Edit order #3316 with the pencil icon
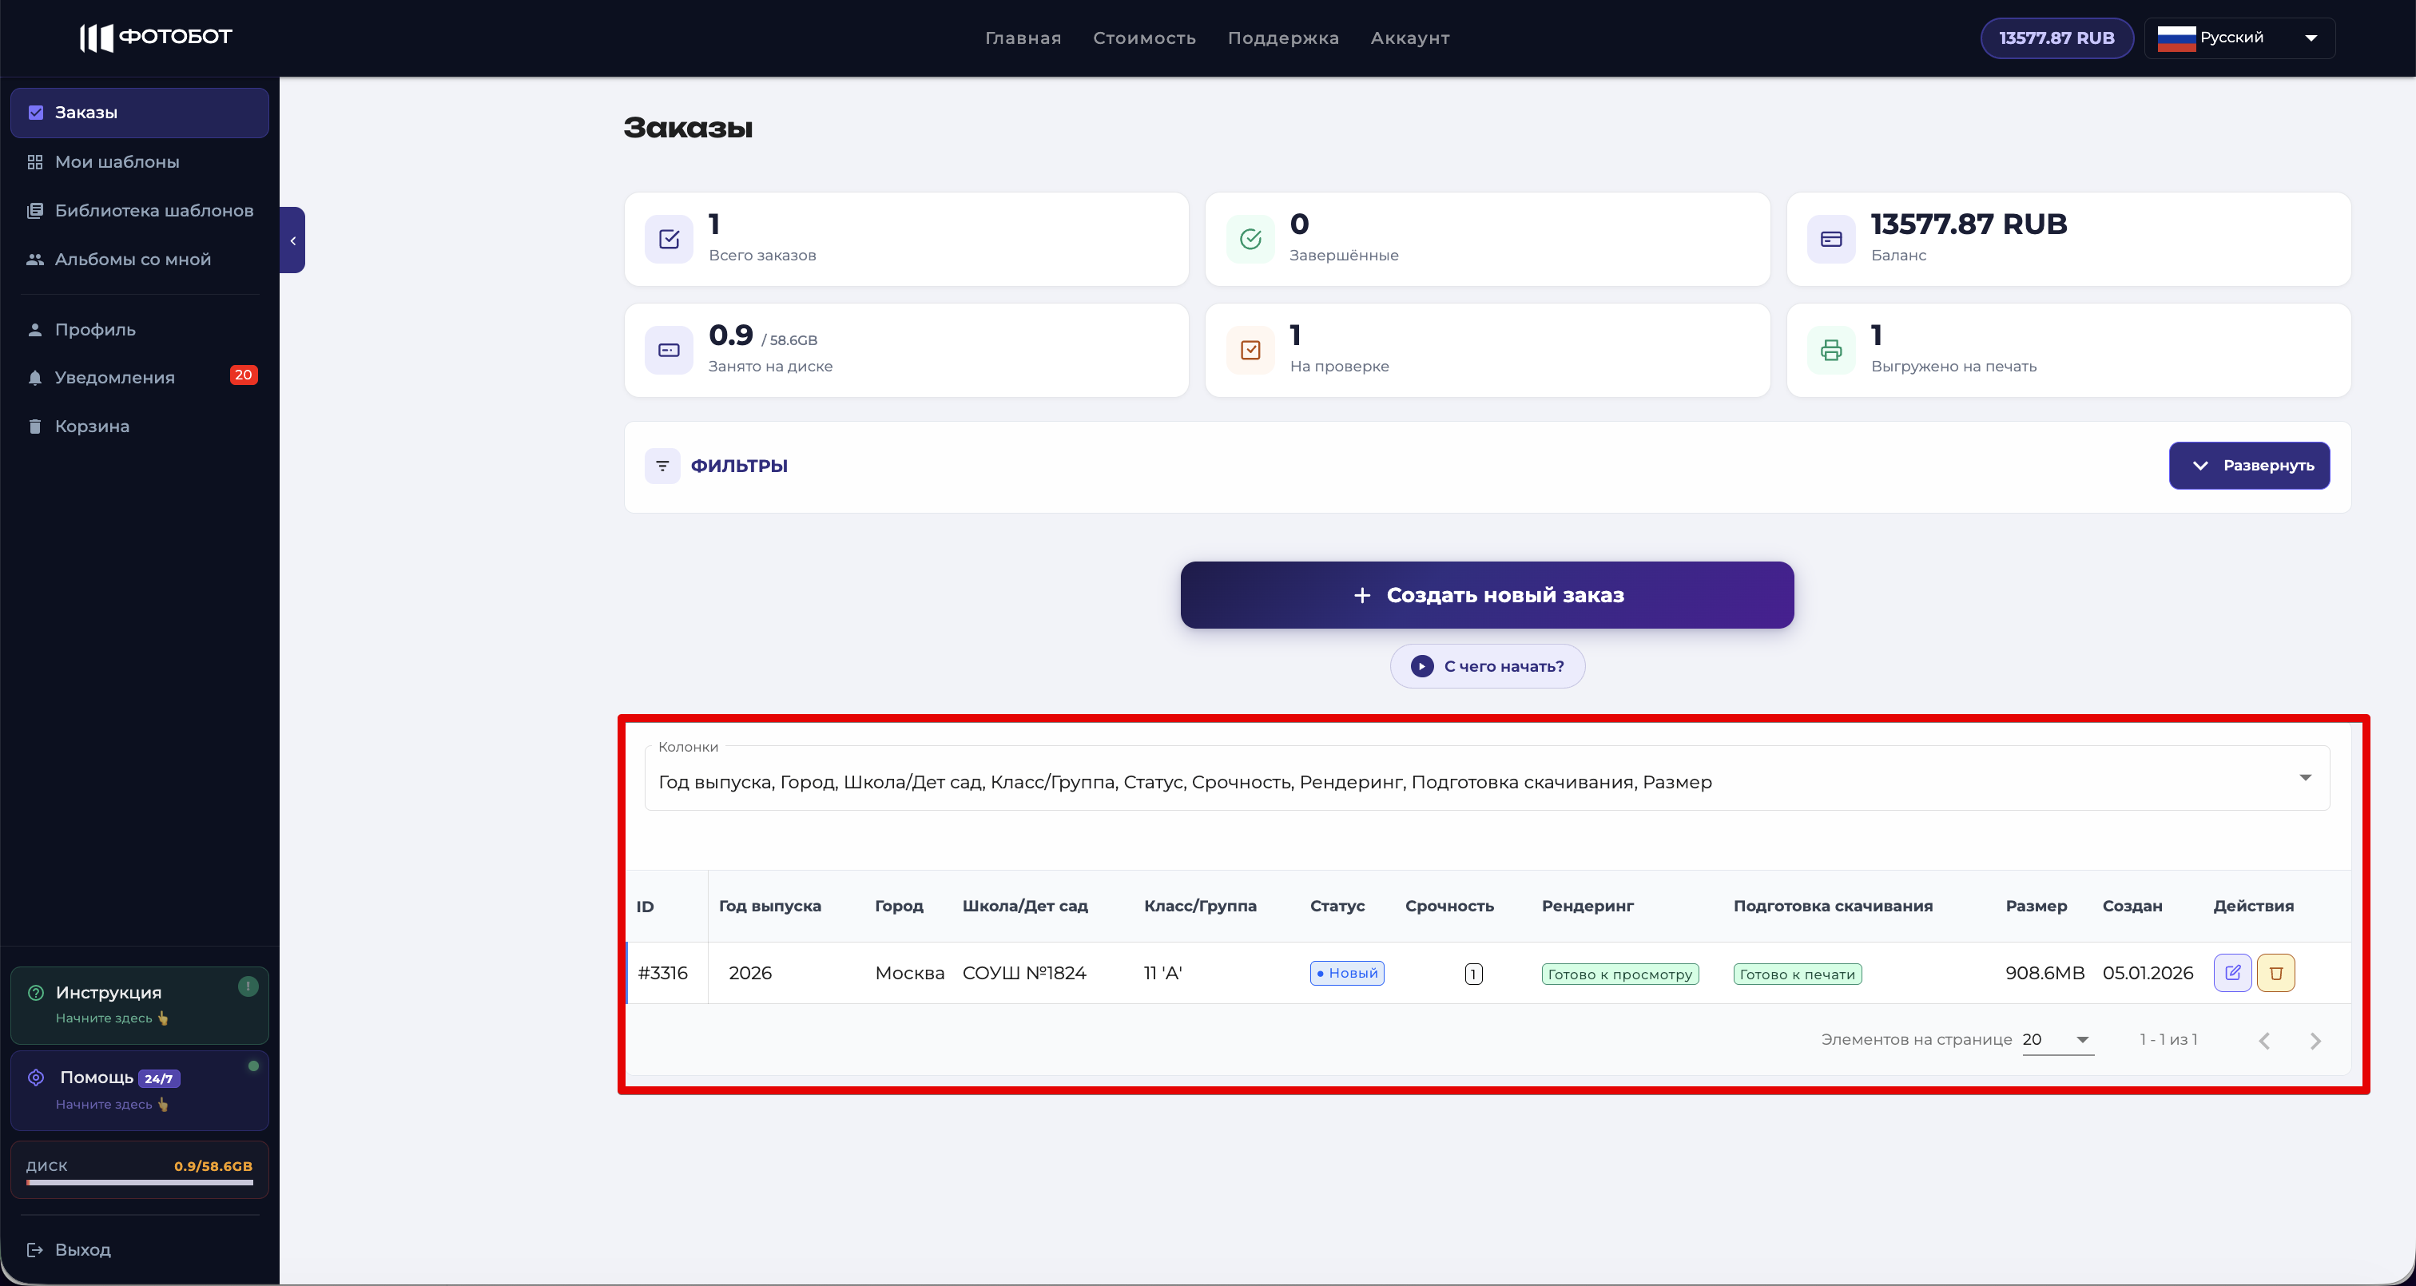This screenshot has width=2416, height=1286. tap(2232, 973)
